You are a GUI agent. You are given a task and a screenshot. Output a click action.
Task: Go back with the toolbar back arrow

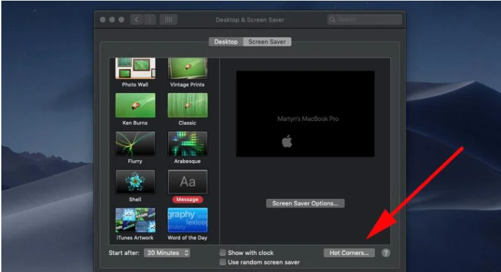[x=137, y=20]
